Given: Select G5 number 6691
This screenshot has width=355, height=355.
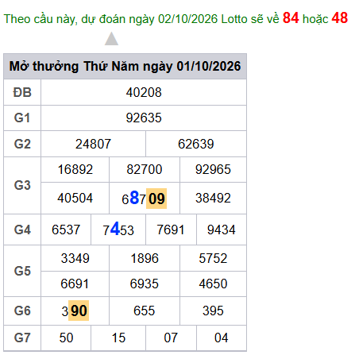Looking at the screenshot, I should [75, 284].
